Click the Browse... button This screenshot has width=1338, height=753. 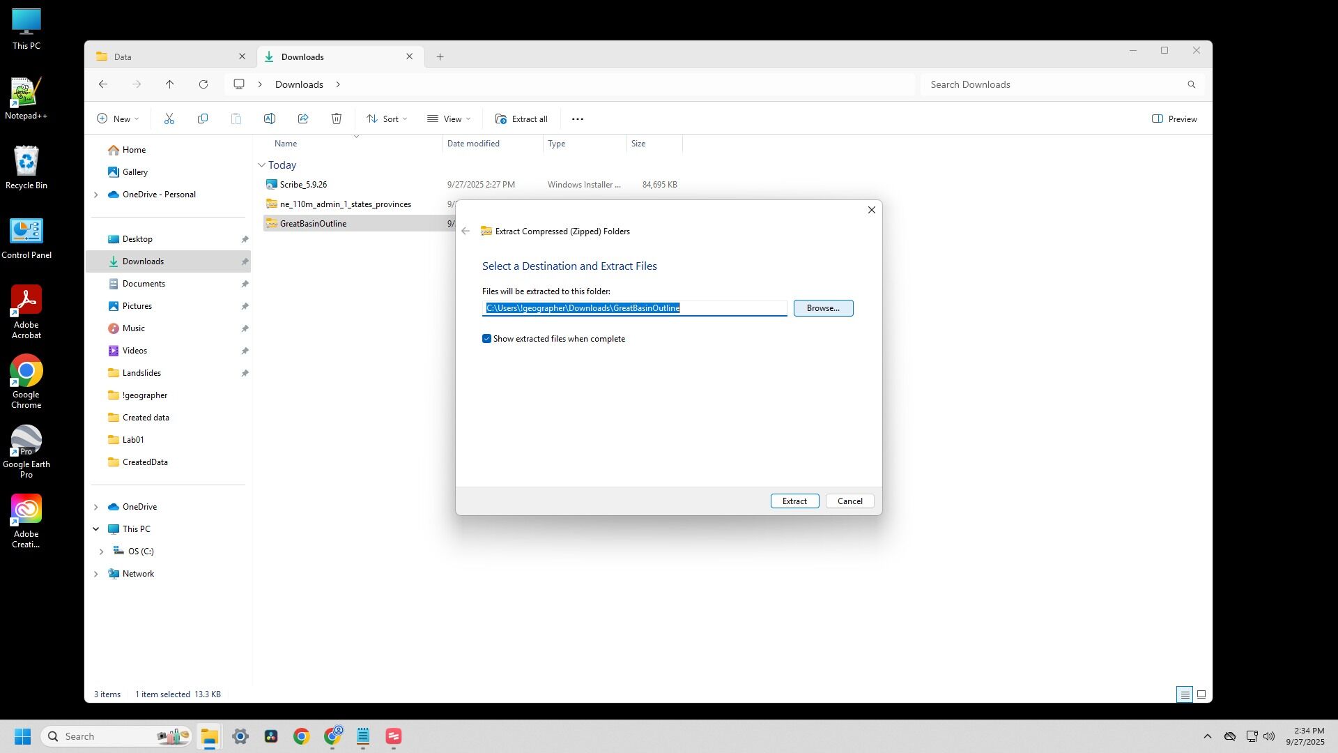tap(823, 308)
